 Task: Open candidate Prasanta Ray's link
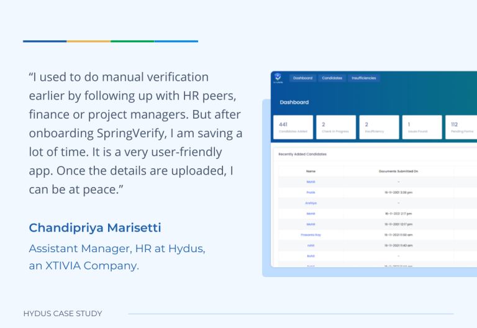311,235
